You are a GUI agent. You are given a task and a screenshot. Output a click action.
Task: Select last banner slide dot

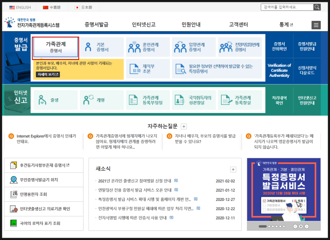pyautogui.click(x=284, y=226)
